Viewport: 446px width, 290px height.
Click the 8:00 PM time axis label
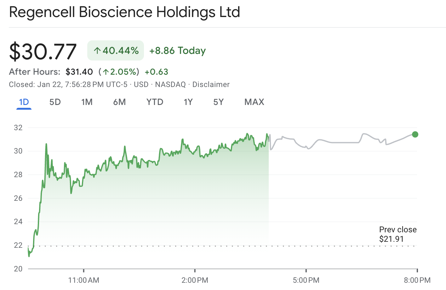click(x=417, y=280)
